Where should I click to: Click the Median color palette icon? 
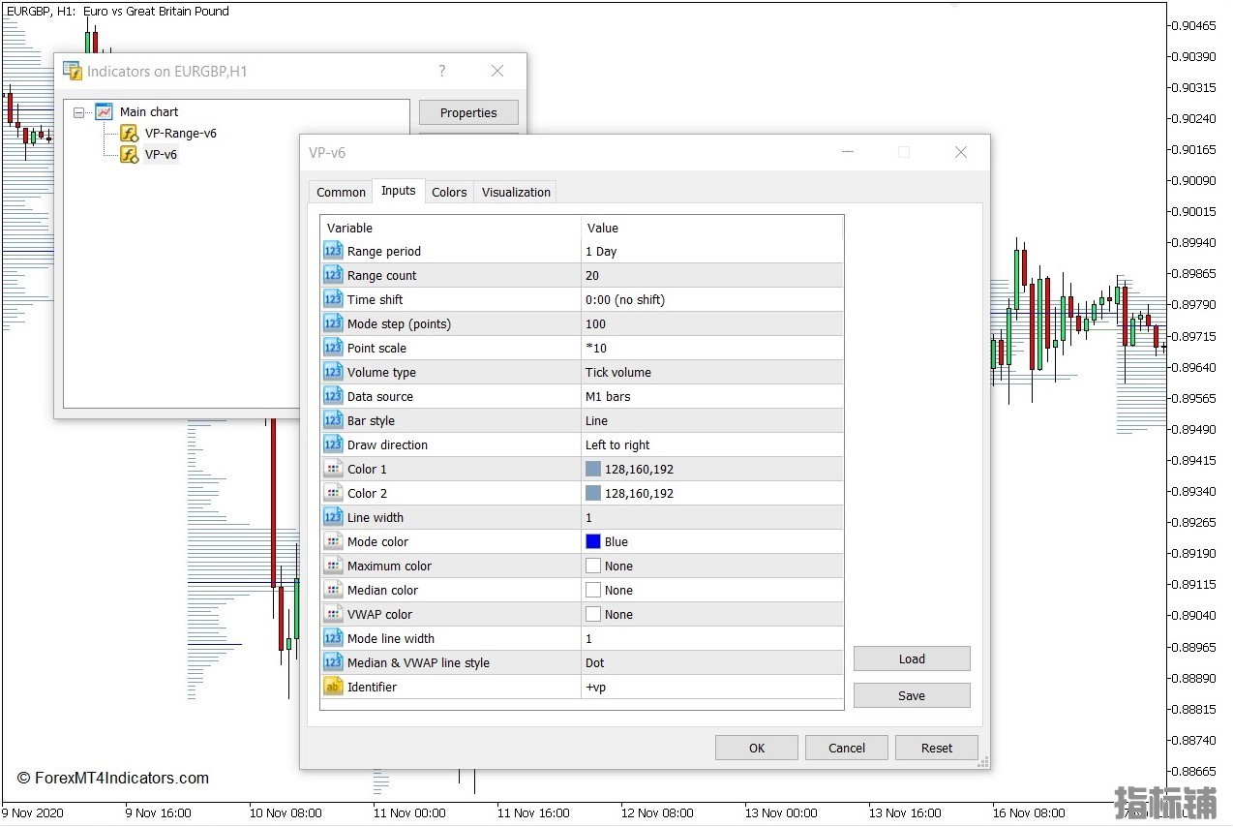333,590
